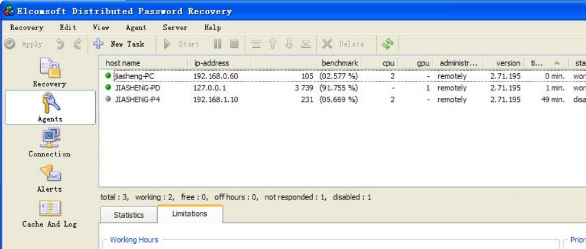The image size is (586, 249).
Task: Select agent row jiasheng-PC
Action: [x=343, y=76]
